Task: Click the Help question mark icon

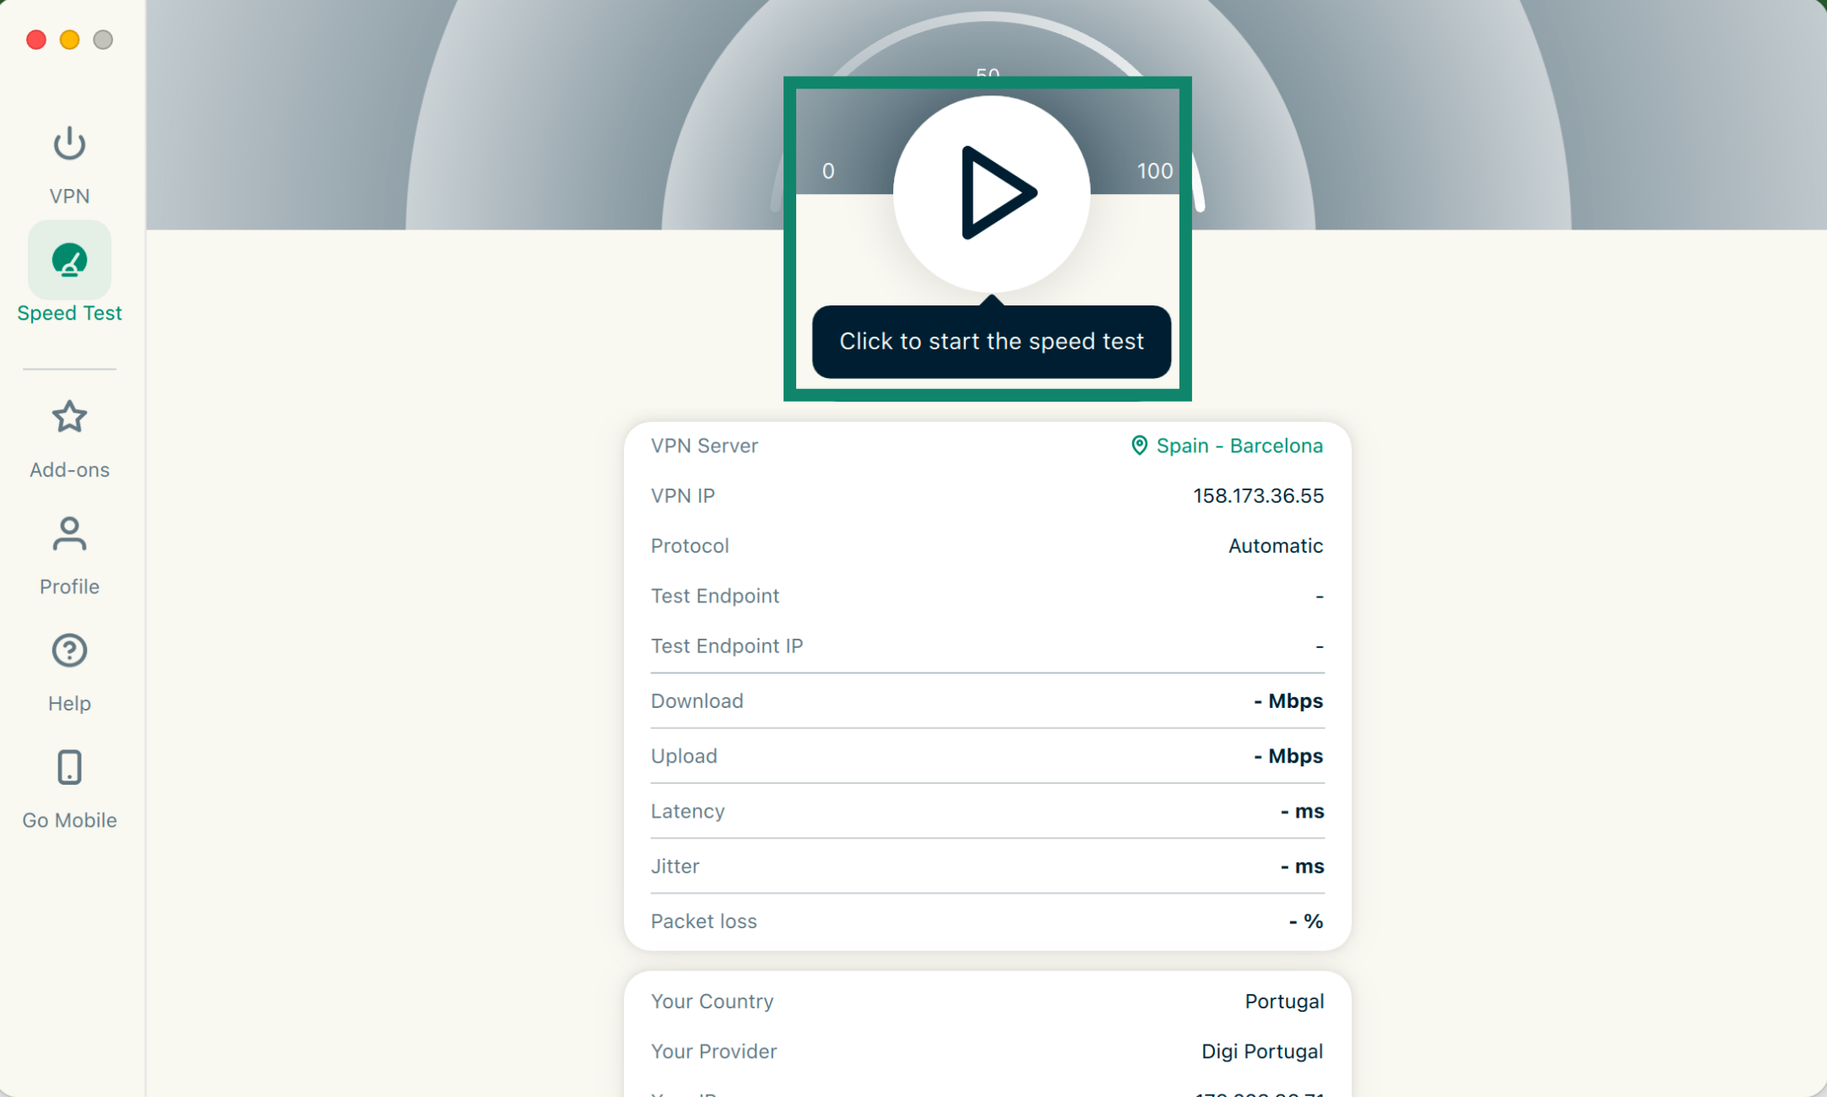Action: [x=69, y=651]
